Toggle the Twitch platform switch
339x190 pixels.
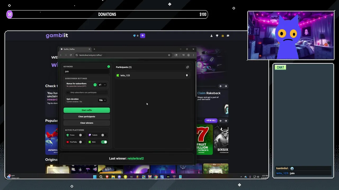[x=104, y=135]
